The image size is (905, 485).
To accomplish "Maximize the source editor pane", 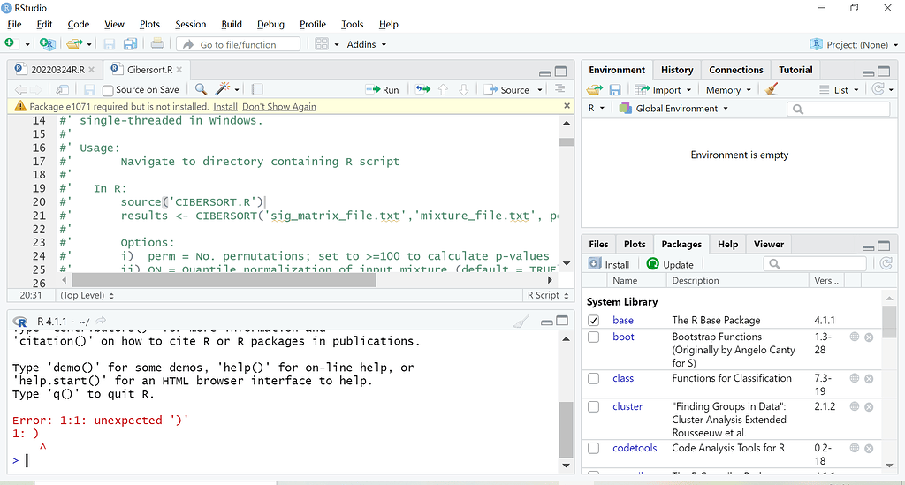I will point(561,72).
